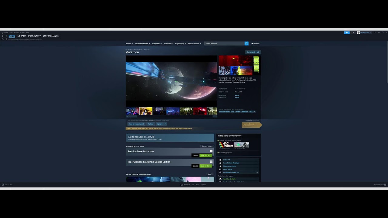Image resolution: width=388 pixels, height=218 pixels.
Task: Click Add to your wishlist
Action: pos(136,124)
